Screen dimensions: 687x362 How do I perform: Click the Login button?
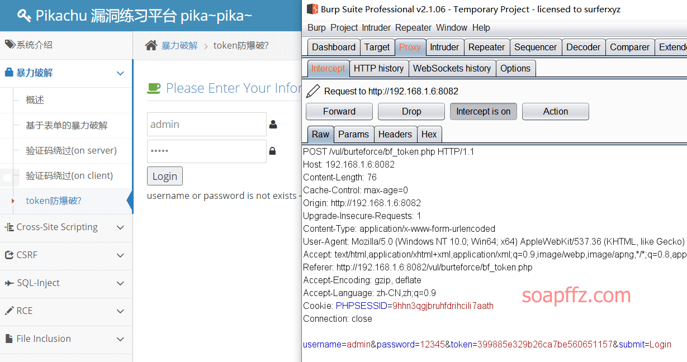tap(165, 176)
